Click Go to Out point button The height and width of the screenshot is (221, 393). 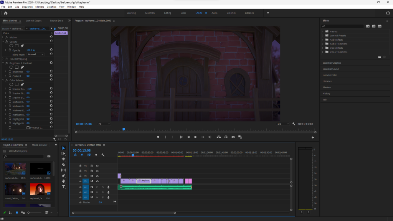tap(210, 137)
